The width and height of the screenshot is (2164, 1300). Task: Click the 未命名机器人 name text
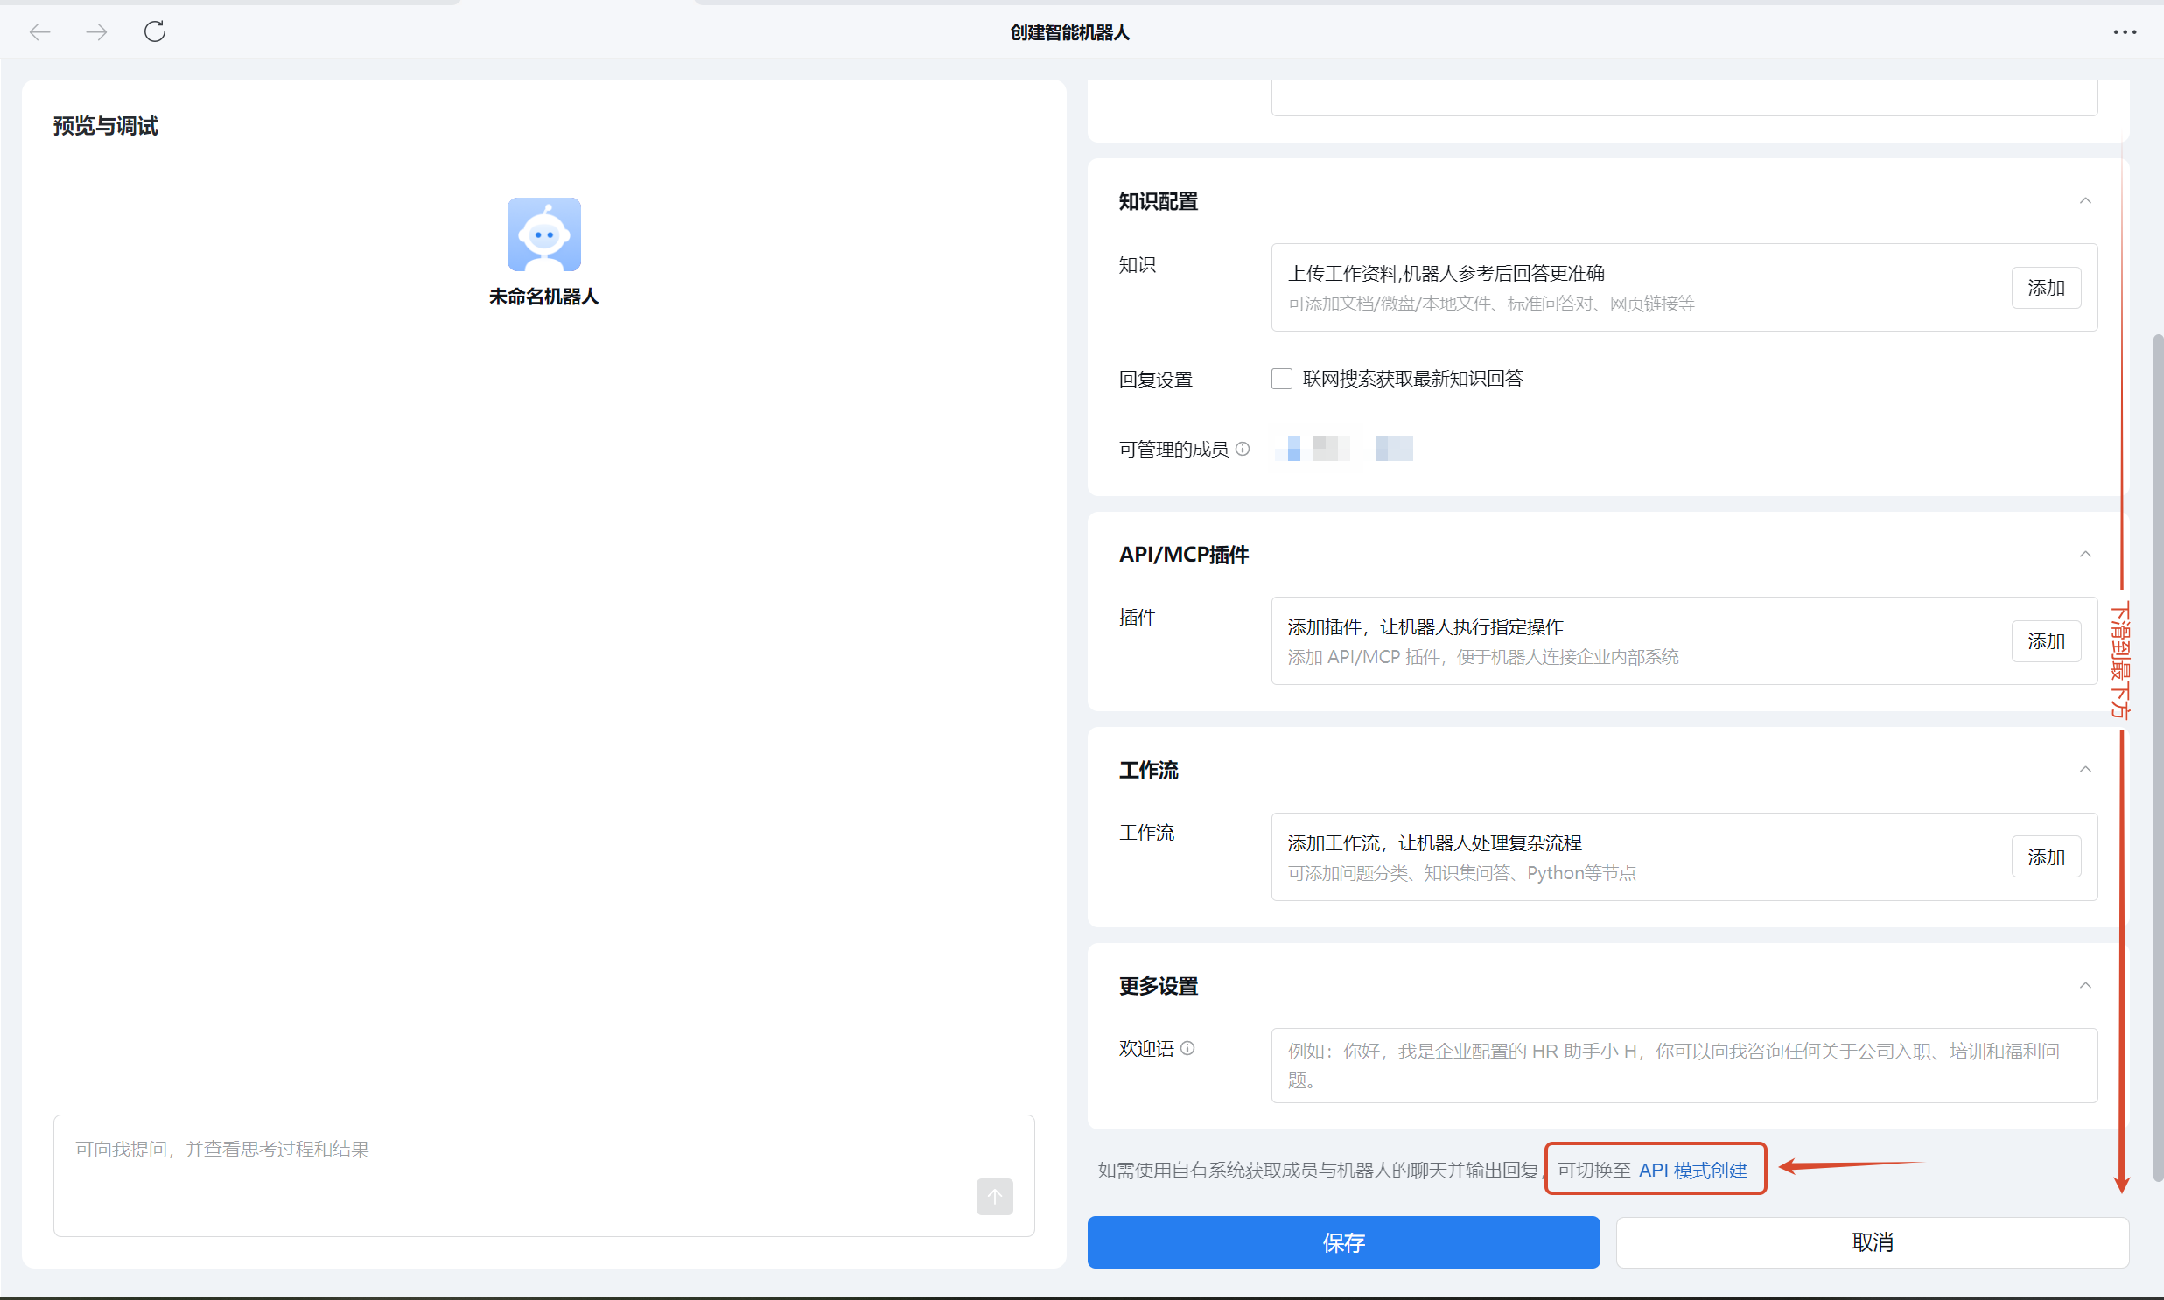point(544,297)
